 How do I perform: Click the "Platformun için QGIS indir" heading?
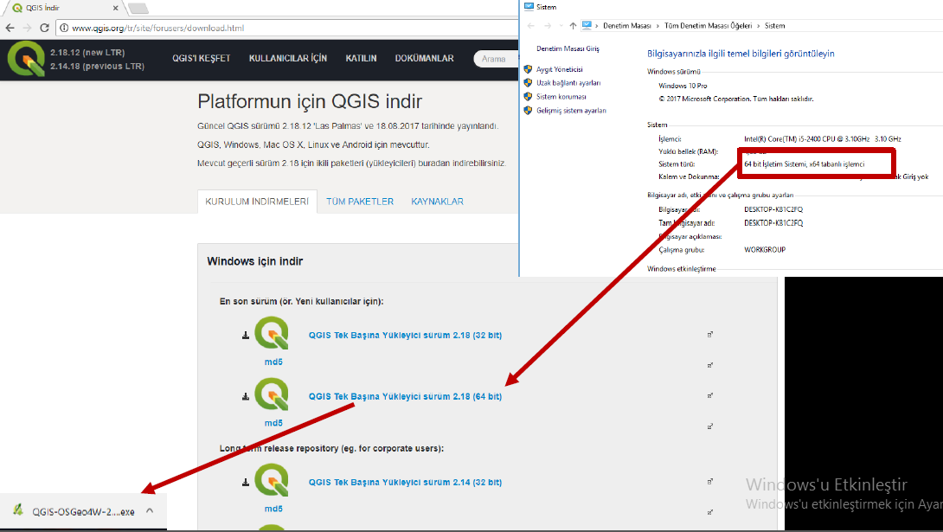tap(310, 101)
